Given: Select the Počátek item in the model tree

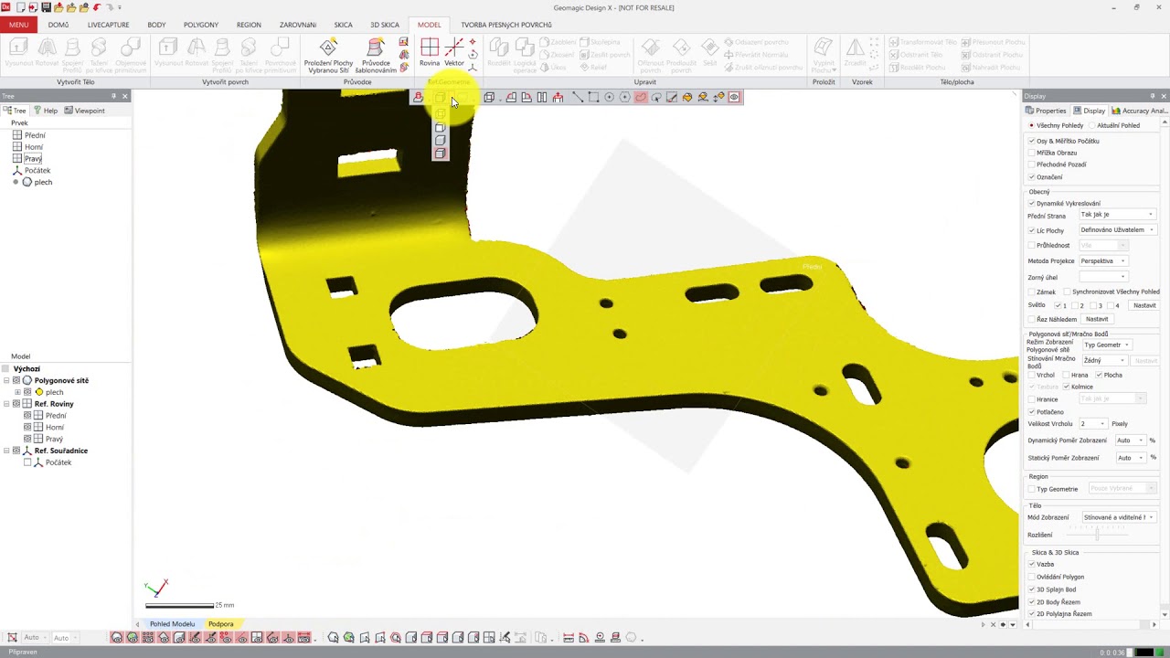Looking at the screenshot, I should [x=58, y=462].
